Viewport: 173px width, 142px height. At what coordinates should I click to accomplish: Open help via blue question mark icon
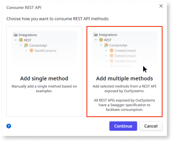click(x=9, y=126)
